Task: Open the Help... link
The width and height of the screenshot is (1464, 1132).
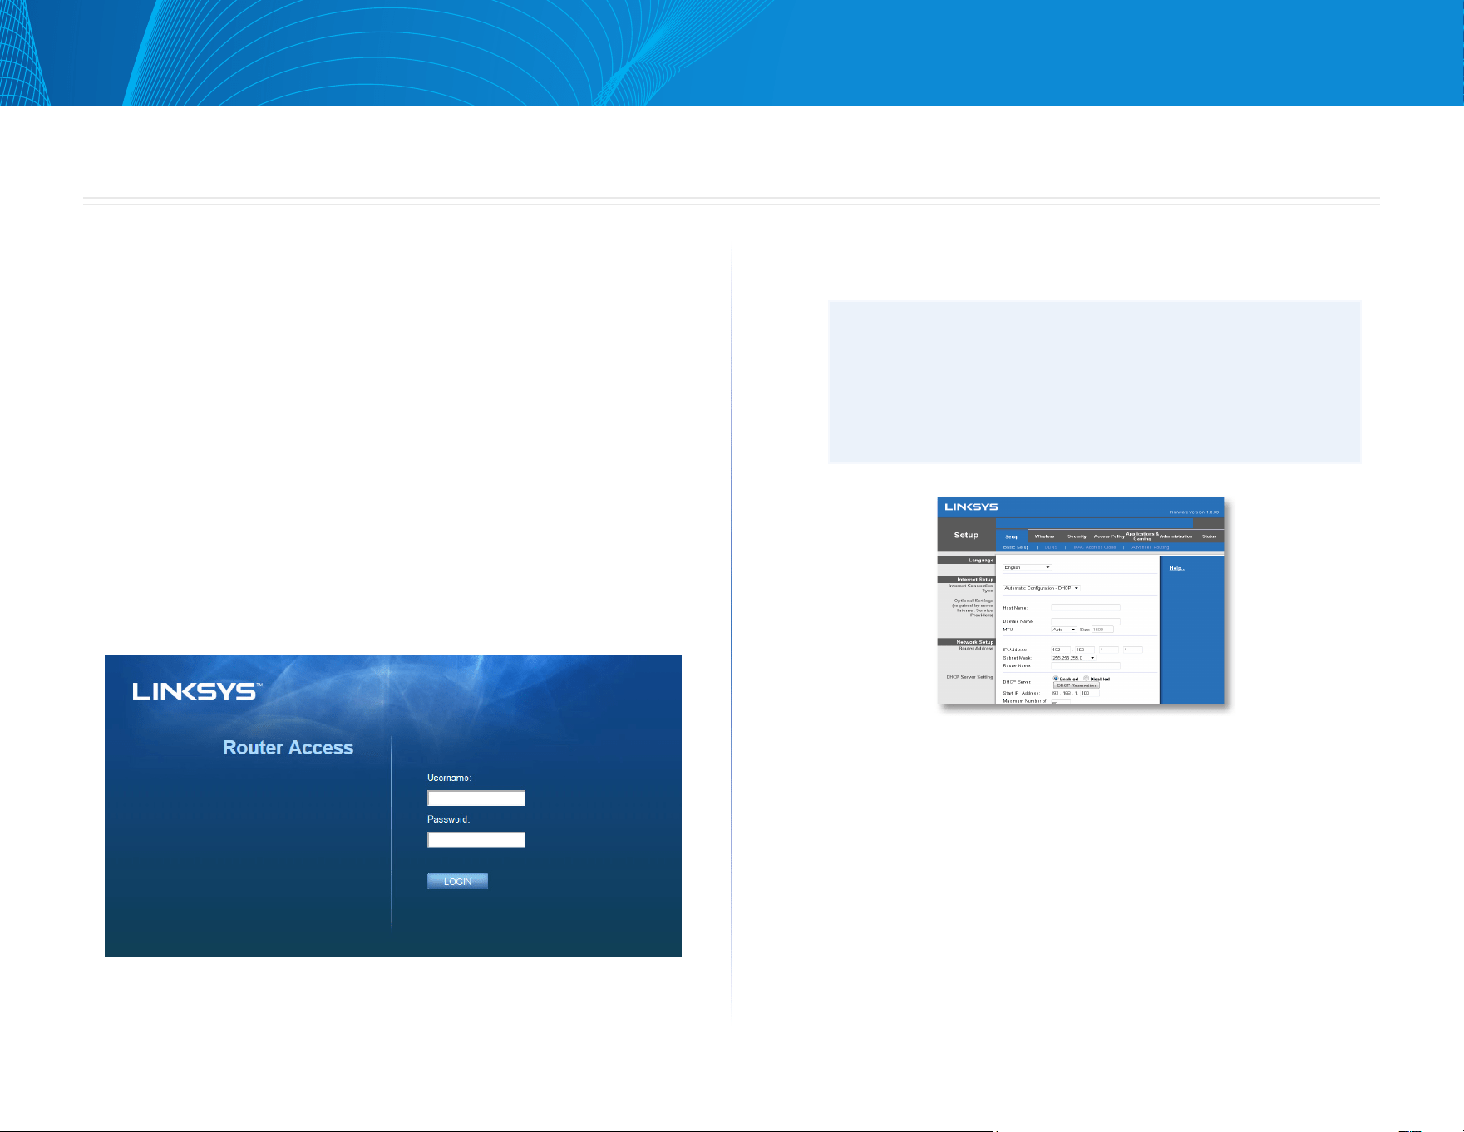Action: 1177,568
